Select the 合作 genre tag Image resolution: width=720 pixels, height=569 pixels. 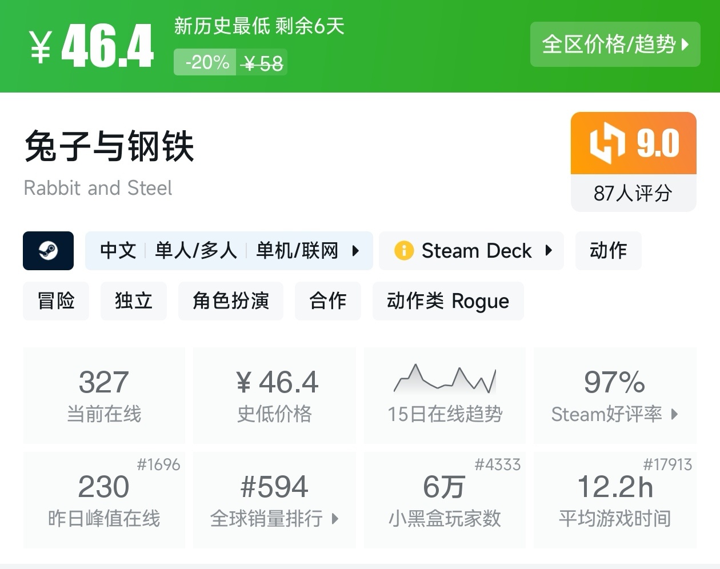point(327,301)
